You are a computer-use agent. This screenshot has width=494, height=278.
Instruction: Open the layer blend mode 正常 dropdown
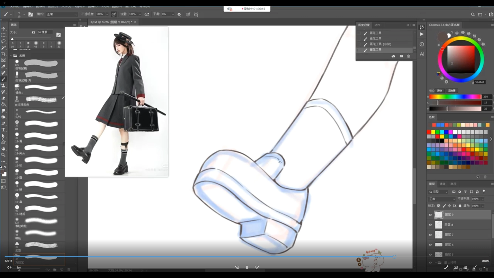442,199
